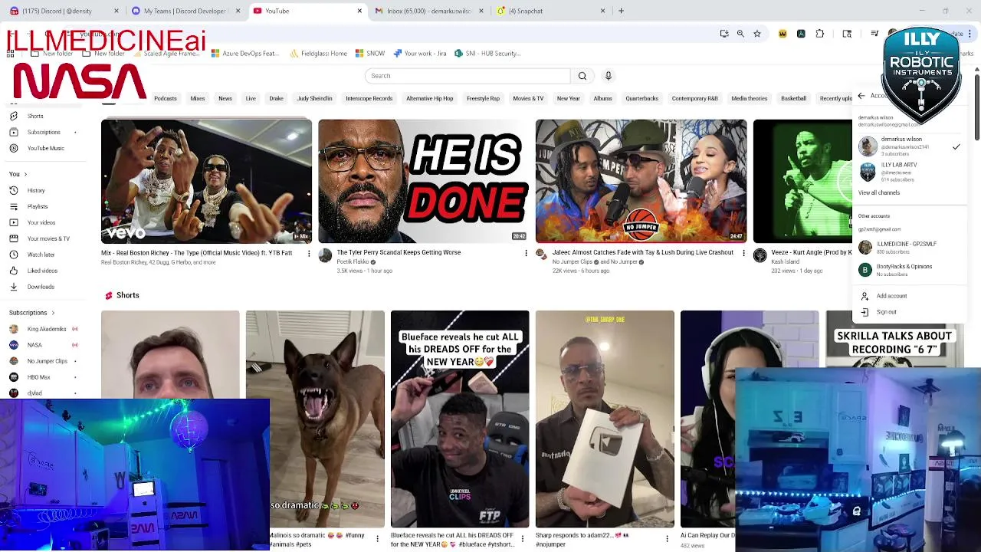Select the Live filter chip
Screen dimensions: 981x552
pyautogui.click(x=251, y=98)
